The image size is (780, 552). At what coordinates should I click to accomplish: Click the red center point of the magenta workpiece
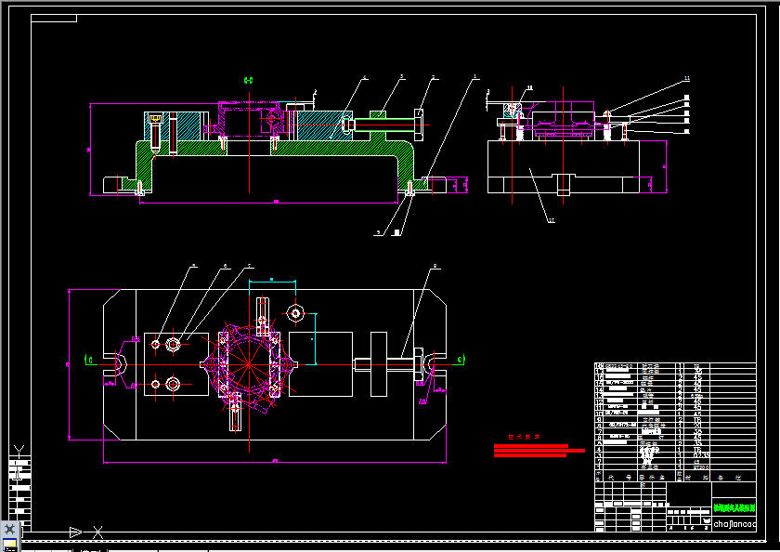pos(249,365)
